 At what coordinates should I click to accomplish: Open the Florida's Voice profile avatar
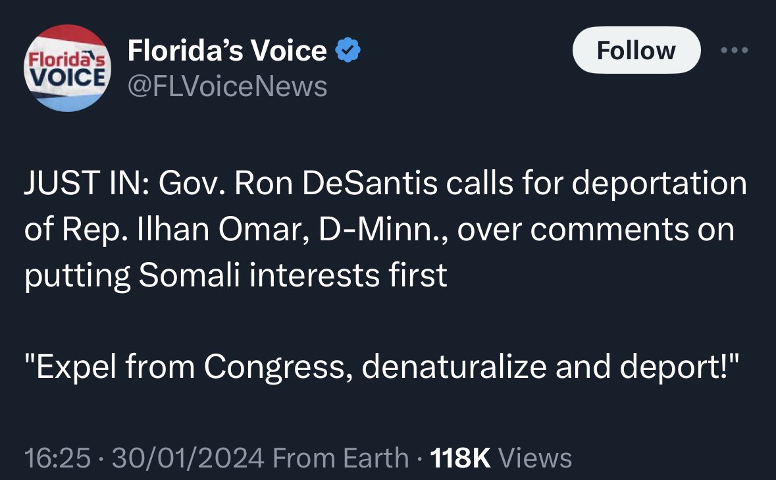(67, 68)
